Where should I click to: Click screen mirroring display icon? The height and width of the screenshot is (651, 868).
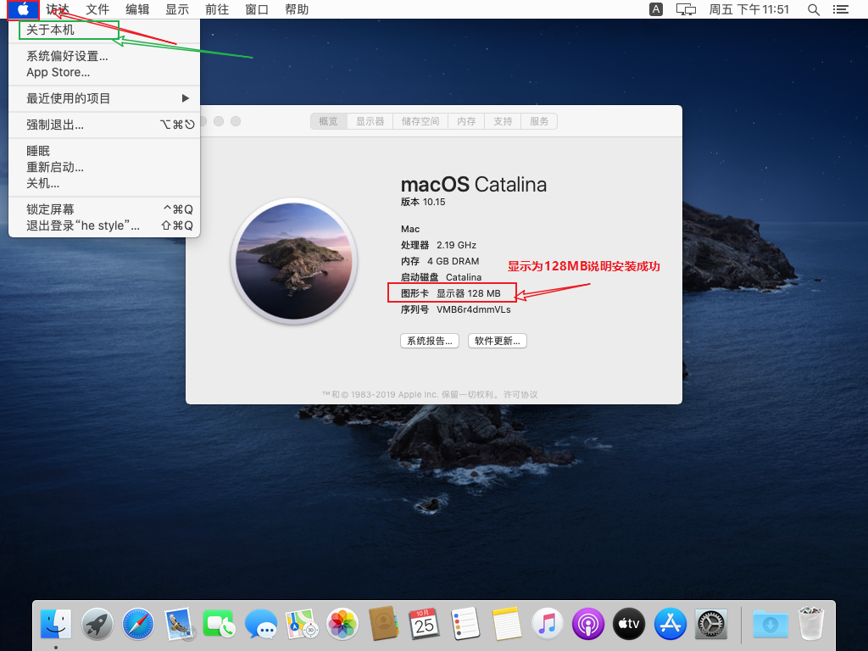click(686, 9)
